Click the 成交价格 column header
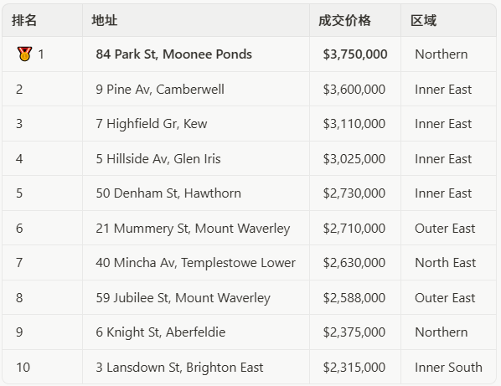 (345, 20)
